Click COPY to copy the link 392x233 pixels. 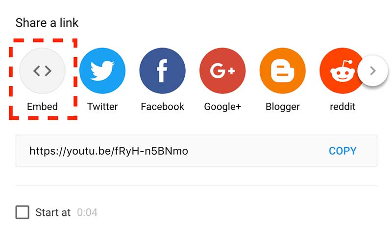pyautogui.click(x=343, y=151)
